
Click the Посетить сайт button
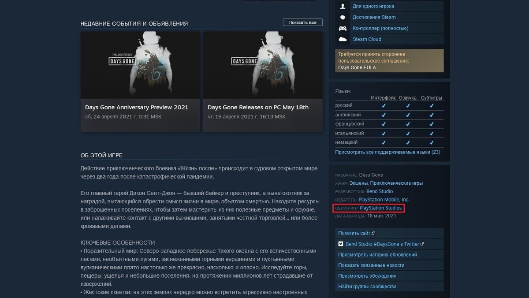[389, 233]
